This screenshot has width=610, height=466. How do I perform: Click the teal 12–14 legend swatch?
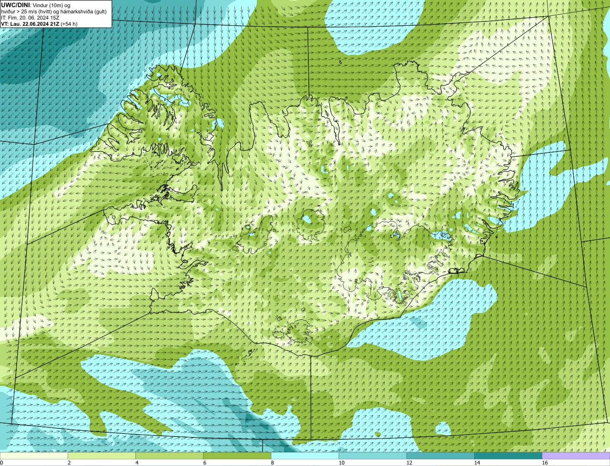(x=440, y=456)
